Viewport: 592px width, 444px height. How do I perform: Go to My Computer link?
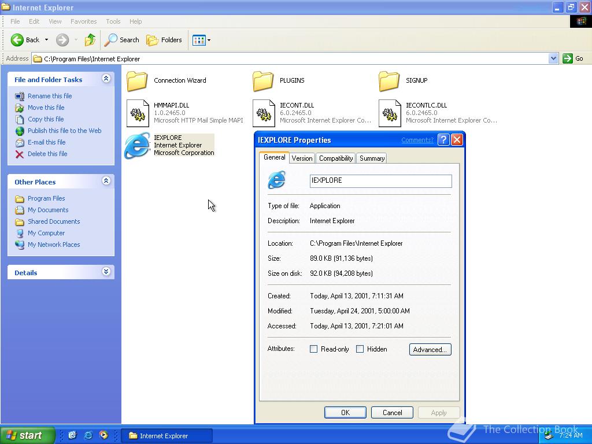click(x=46, y=234)
